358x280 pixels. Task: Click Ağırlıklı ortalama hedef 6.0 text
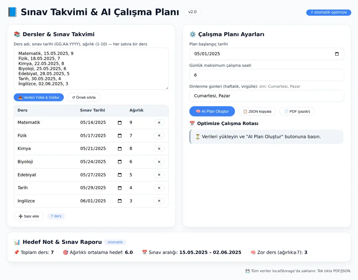pyautogui.click(x=98, y=253)
